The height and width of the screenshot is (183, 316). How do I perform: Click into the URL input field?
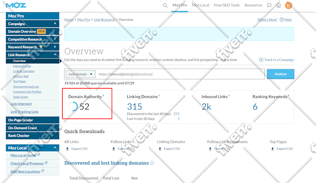pos(180,74)
